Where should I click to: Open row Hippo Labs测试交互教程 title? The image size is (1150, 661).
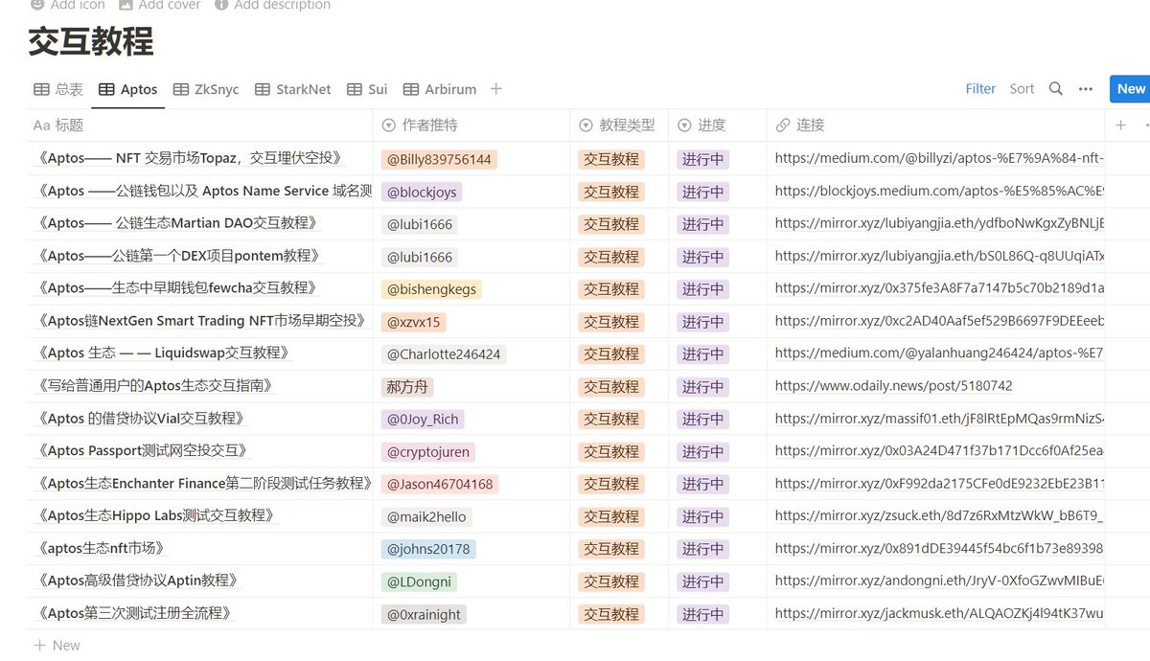(x=156, y=515)
